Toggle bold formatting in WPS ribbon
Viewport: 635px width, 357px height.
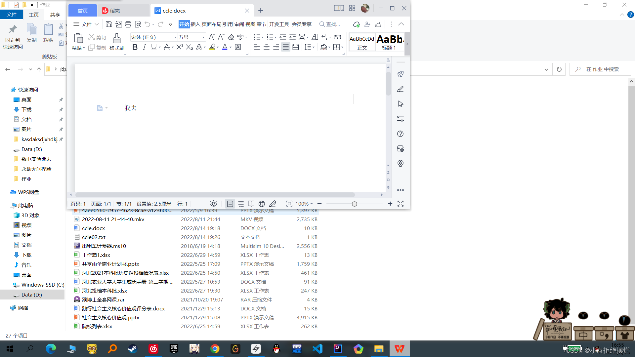point(135,47)
